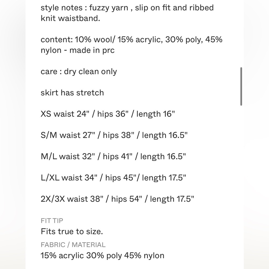
Task: Click the style notes fuzzy yarn line
Action: (x=127, y=8)
